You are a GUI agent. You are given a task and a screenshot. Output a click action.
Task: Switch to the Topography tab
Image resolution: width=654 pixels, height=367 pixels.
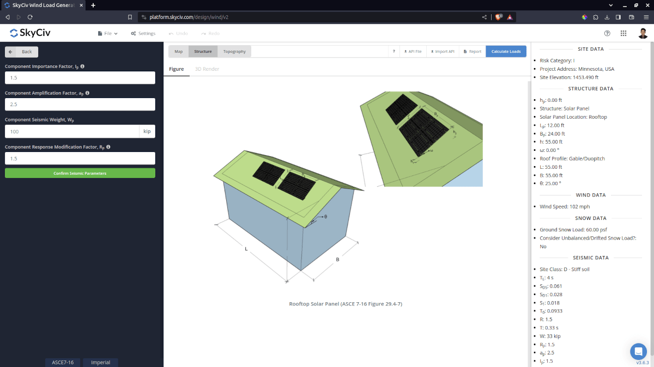[234, 51]
